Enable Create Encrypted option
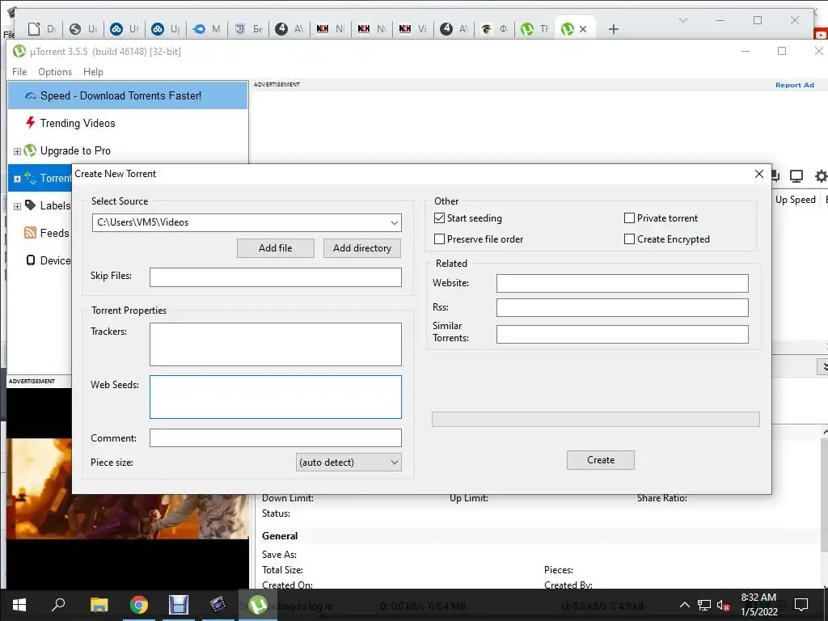Viewport: 828px width, 621px height. (629, 239)
